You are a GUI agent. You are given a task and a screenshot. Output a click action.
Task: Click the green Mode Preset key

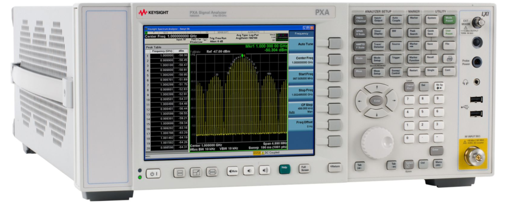(x=449, y=19)
